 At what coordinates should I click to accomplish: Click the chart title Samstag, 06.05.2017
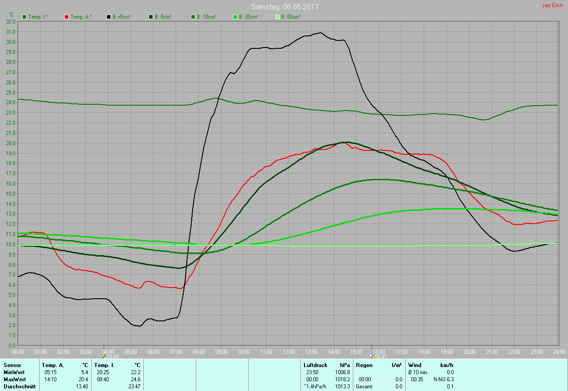[285, 7]
